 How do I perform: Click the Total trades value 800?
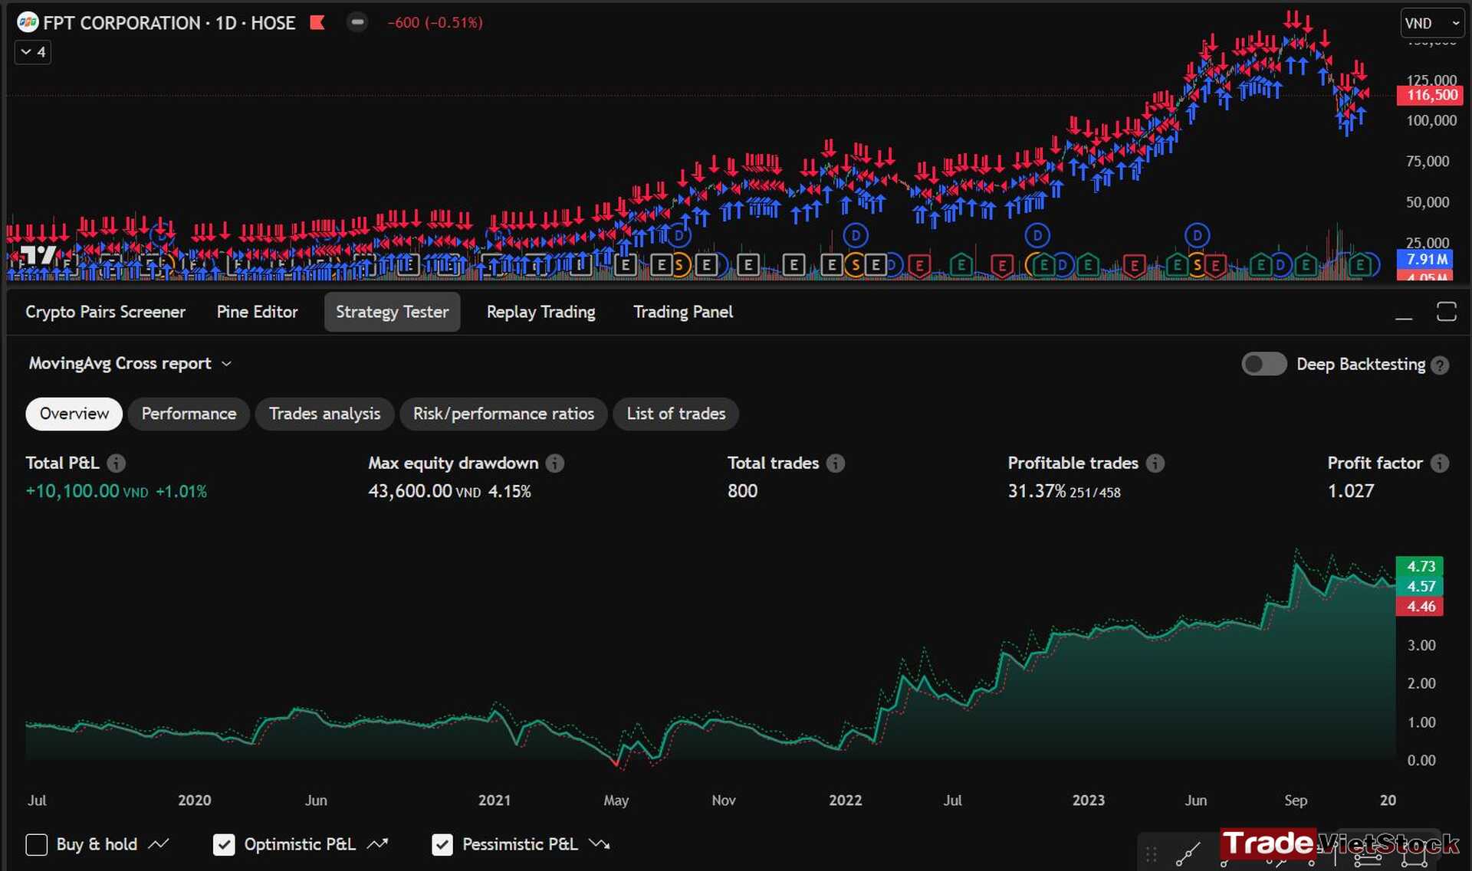coord(742,491)
